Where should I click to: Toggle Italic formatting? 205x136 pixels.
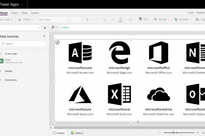(x=97, y=19)
